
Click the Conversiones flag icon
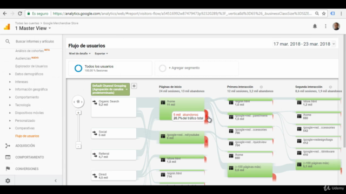[x=8, y=169]
